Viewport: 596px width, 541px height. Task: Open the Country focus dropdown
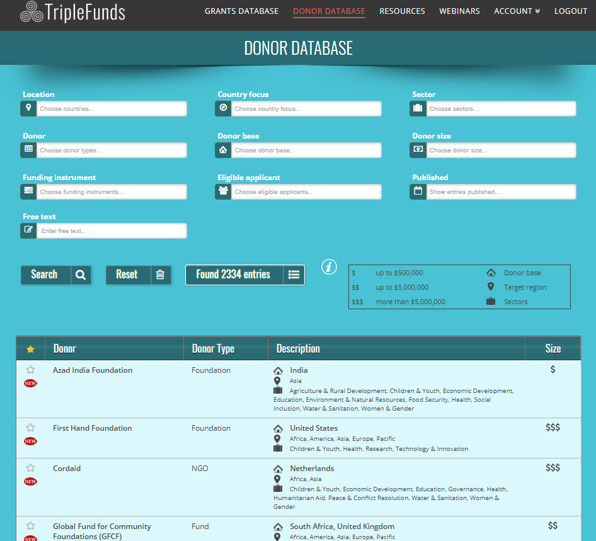306,109
